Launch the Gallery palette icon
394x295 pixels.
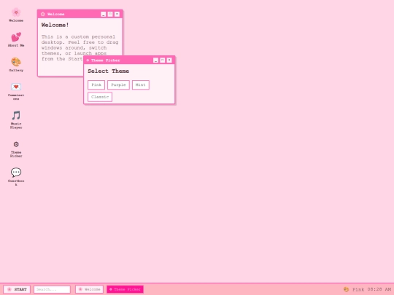pyautogui.click(x=16, y=65)
